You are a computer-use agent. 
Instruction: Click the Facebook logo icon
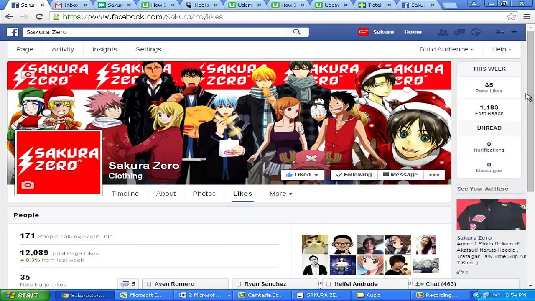tap(13, 32)
